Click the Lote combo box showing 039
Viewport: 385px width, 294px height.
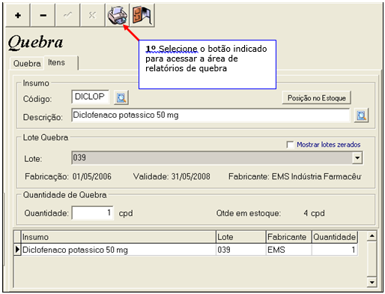[x=217, y=157]
